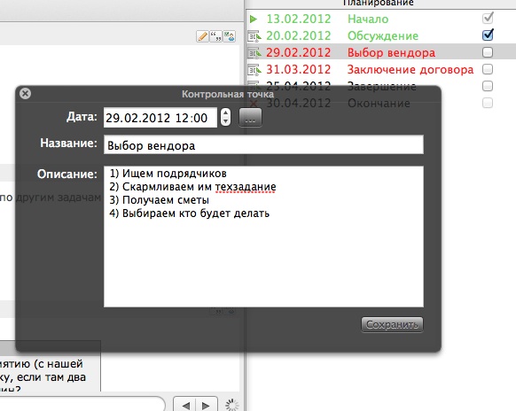The image size is (516, 411).
Task: Open date picker with ellipsis button
Action: 250,118
